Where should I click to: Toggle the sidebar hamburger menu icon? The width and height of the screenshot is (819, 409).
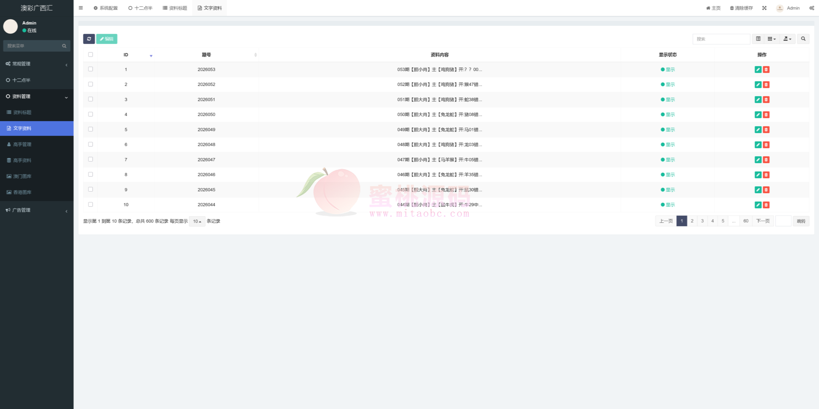pos(81,8)
